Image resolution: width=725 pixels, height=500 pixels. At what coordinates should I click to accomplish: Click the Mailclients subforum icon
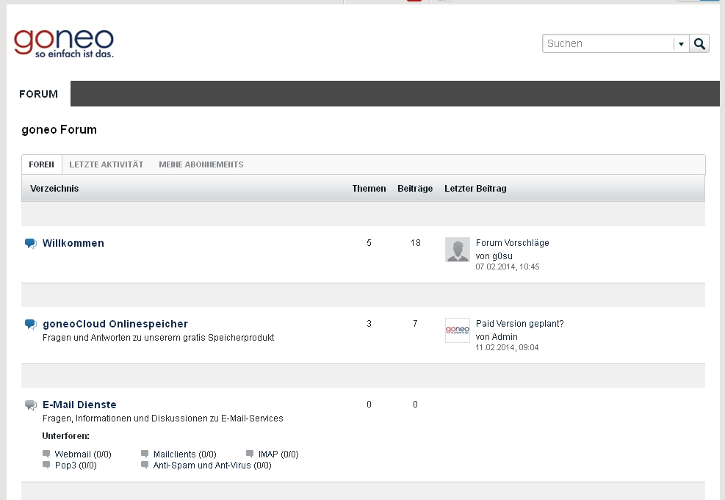coord(145,454)
